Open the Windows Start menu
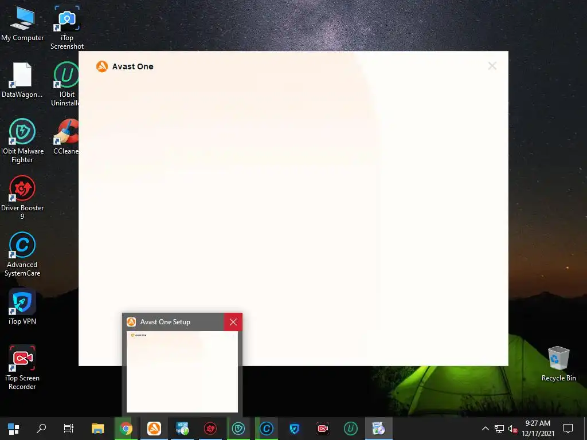The width and height of the screenshot is (587, 440). click(14, 429)
